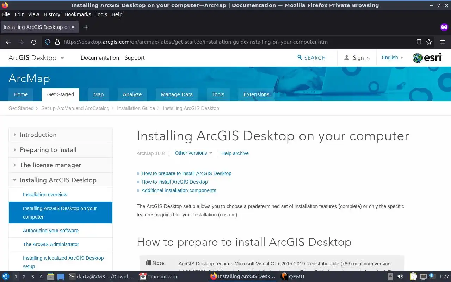Screen dimensions: 451x282
Task: Follow How to prepare to install link
Action: click(186, 173)
